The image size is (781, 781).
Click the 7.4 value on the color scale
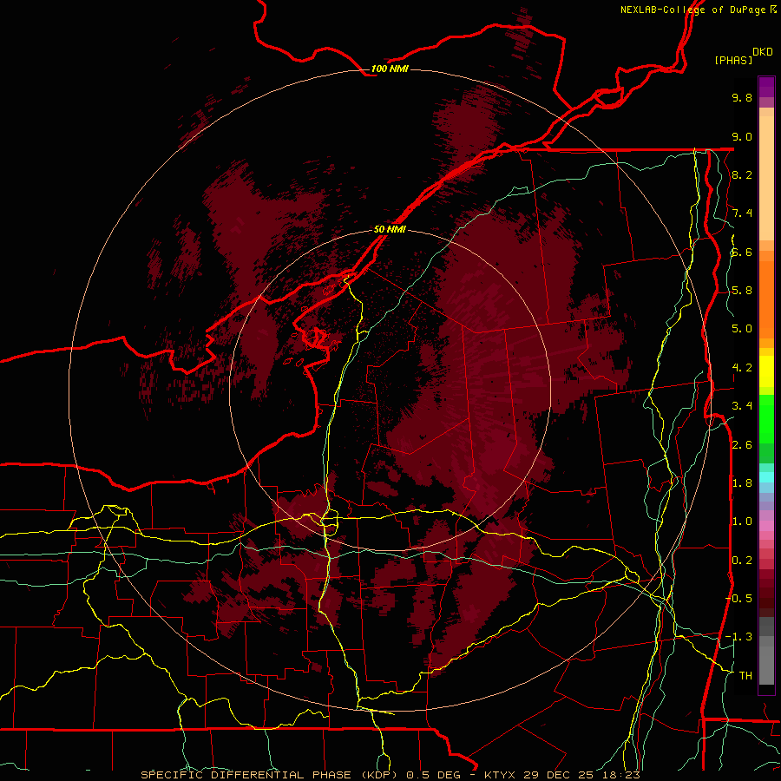742,213
